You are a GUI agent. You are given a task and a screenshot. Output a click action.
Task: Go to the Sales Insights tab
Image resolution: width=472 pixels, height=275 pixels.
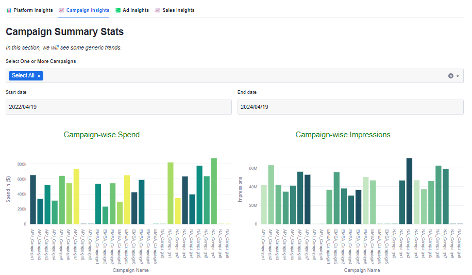click(178, 10)
